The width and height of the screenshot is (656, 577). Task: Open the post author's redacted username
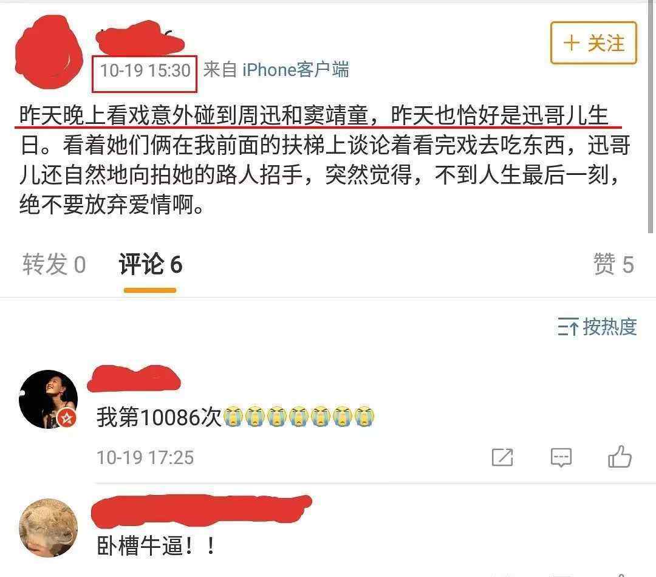(140, 38)
